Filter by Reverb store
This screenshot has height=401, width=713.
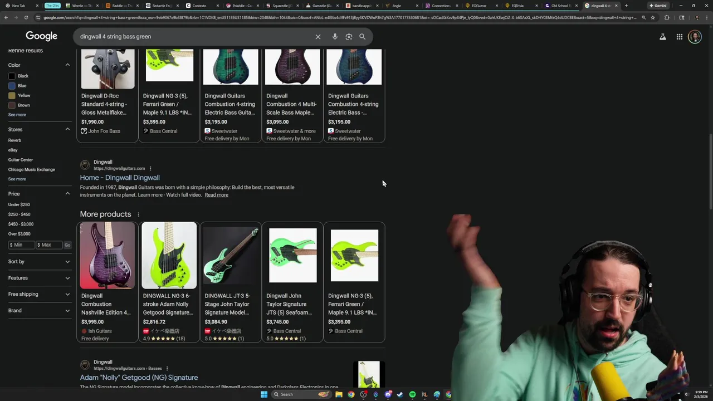coord(14,140)
